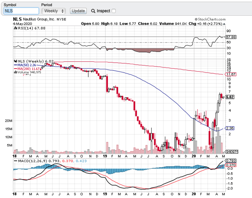Click the small triangle next to Chg percentage
252x198 pixels.
click(x=224, y=24)
